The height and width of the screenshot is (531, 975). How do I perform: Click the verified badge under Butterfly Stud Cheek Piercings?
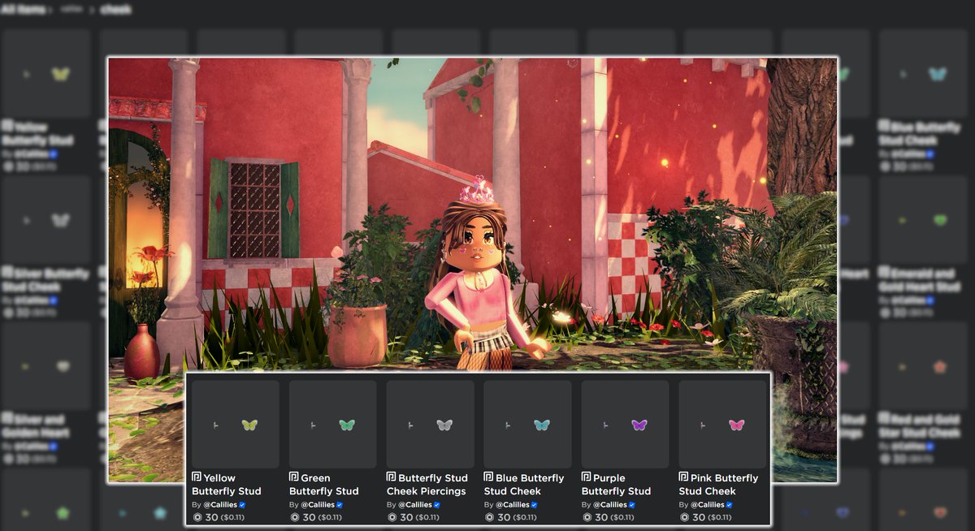click(x=438, y=505)
